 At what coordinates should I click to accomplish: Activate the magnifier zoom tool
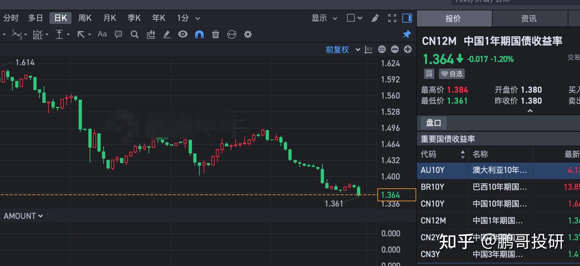click(135, 34)
